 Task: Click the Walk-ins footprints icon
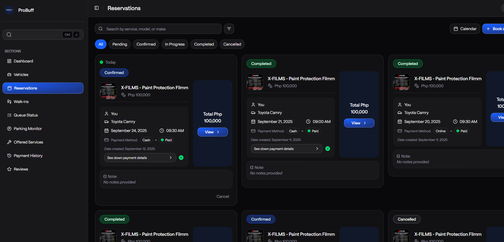click(x=9, y=102)
